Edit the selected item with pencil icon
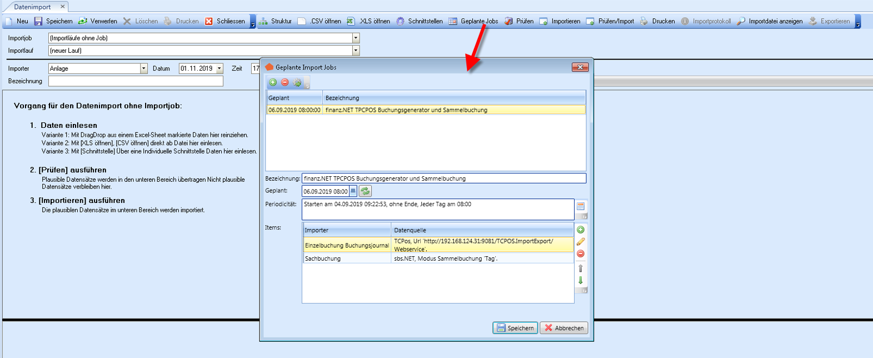 [581, 242]
